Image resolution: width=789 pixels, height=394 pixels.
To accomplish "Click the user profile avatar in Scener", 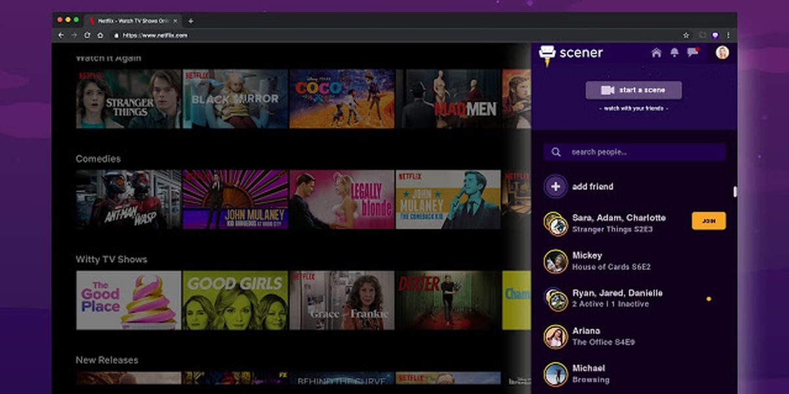I will point(722,53).
